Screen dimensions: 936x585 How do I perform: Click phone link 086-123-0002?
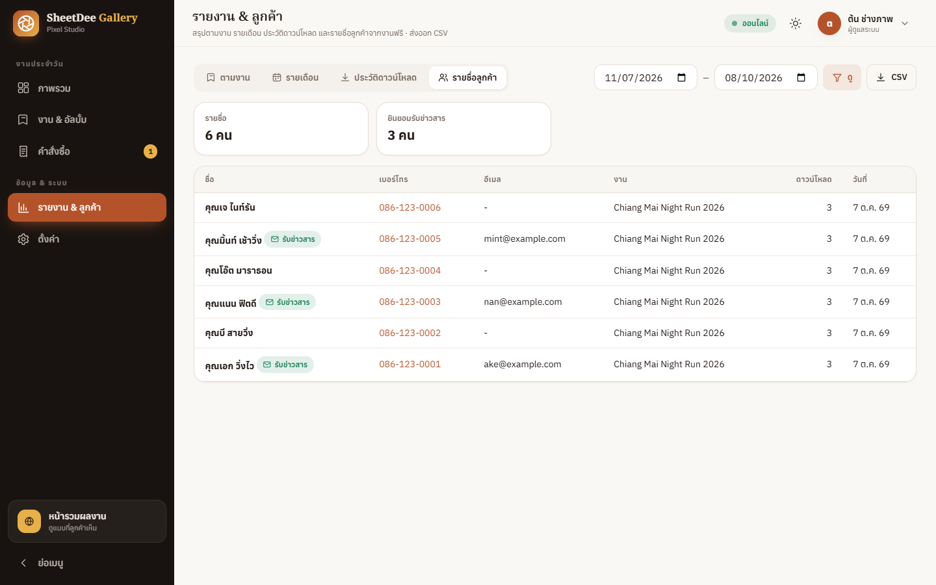[x=409, y=333]
